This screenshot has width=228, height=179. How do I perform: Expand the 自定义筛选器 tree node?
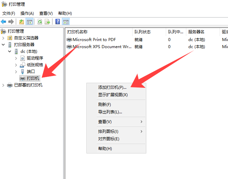click(x=3, y=38)
